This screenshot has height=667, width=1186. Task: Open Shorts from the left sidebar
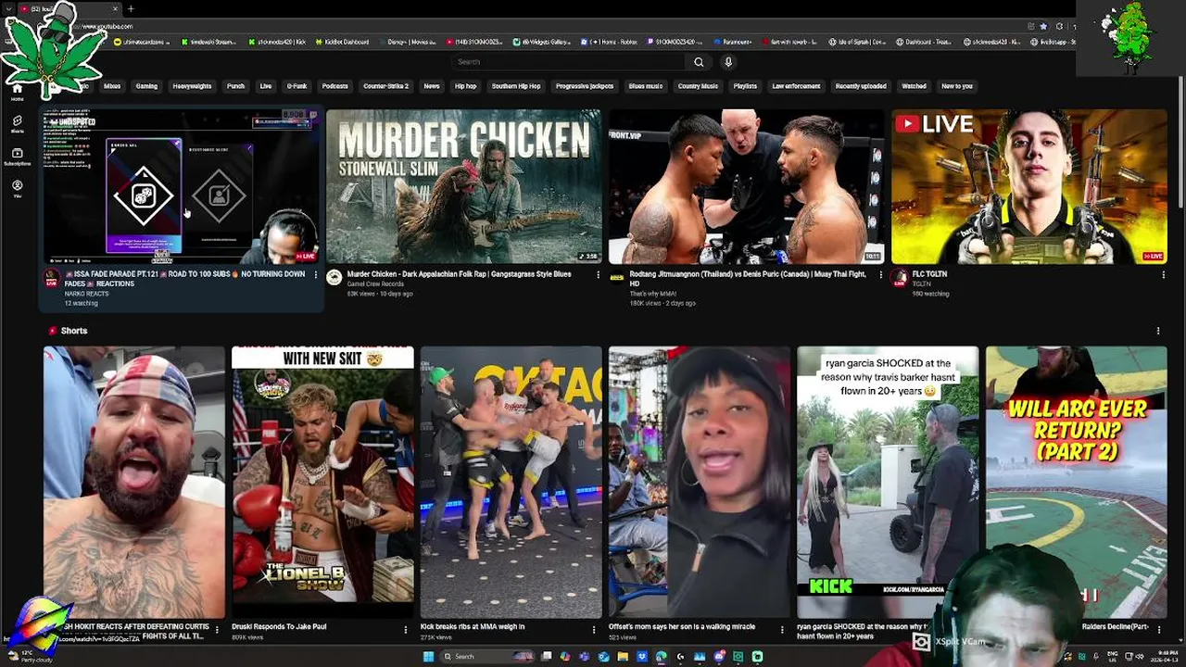(x=17, y=124)
